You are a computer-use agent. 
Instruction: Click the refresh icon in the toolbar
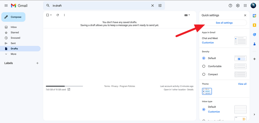[x=58, y=15]
